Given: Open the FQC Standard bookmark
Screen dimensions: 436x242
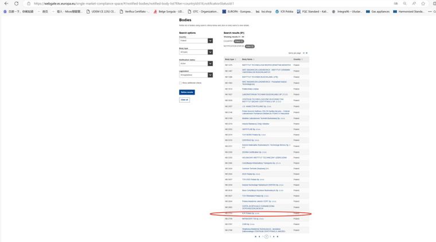Looking at the screenshot, I should 313,11.
